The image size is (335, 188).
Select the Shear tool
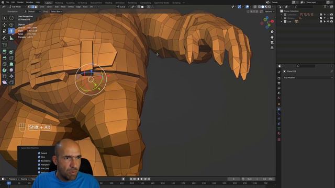(5, 83)
